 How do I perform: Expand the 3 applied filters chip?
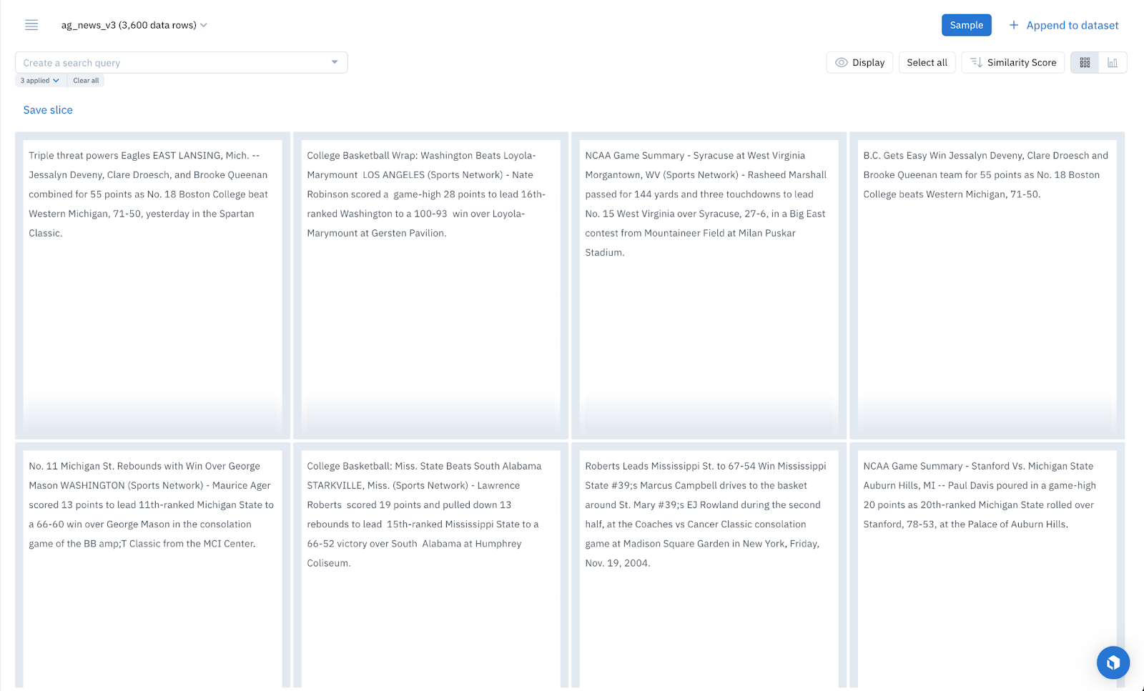(x=41, y=81)
